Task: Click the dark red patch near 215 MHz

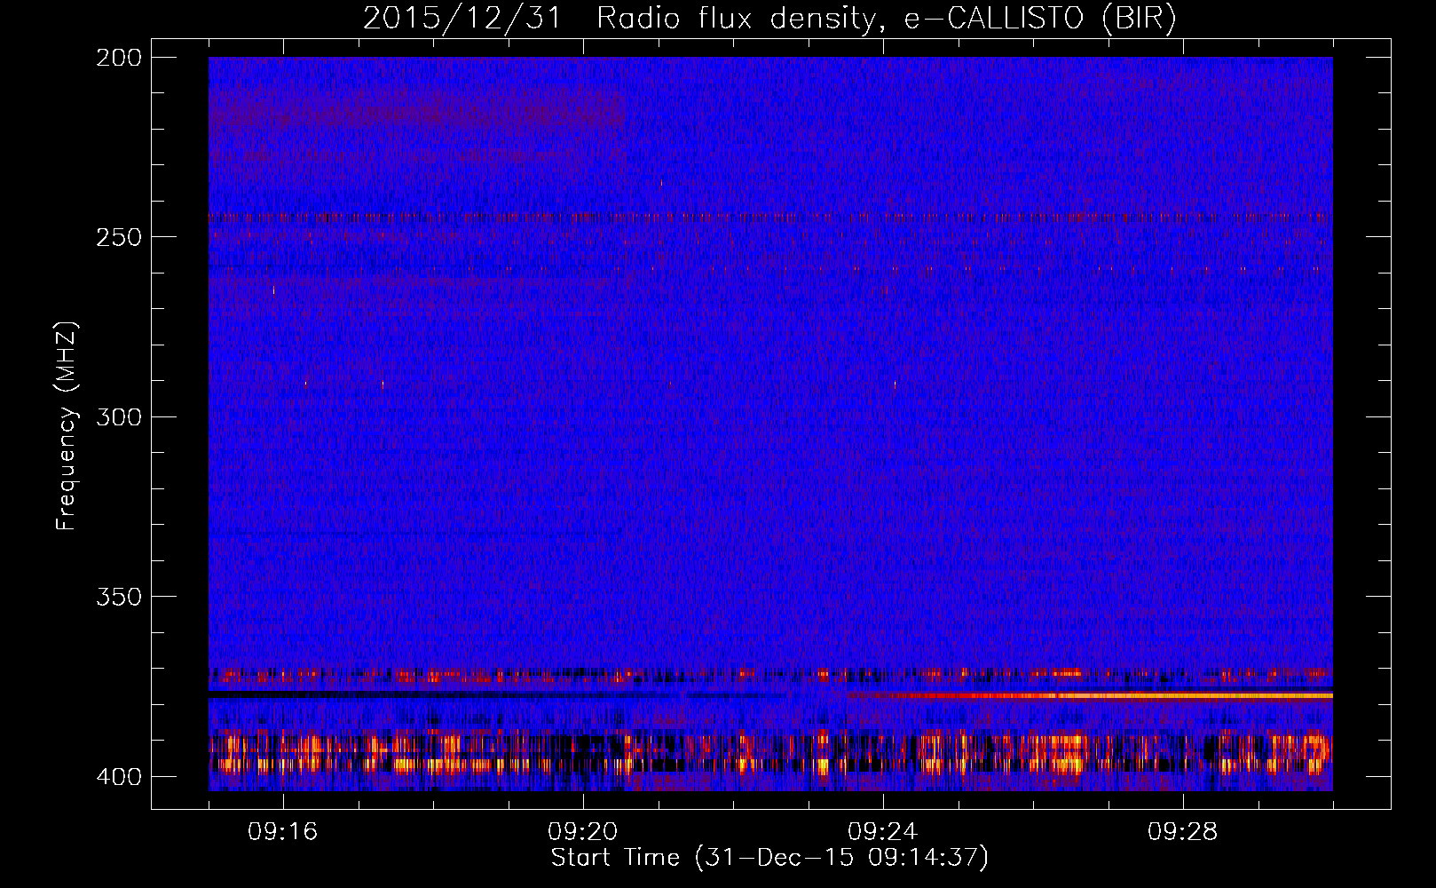Action: point(417,113)
